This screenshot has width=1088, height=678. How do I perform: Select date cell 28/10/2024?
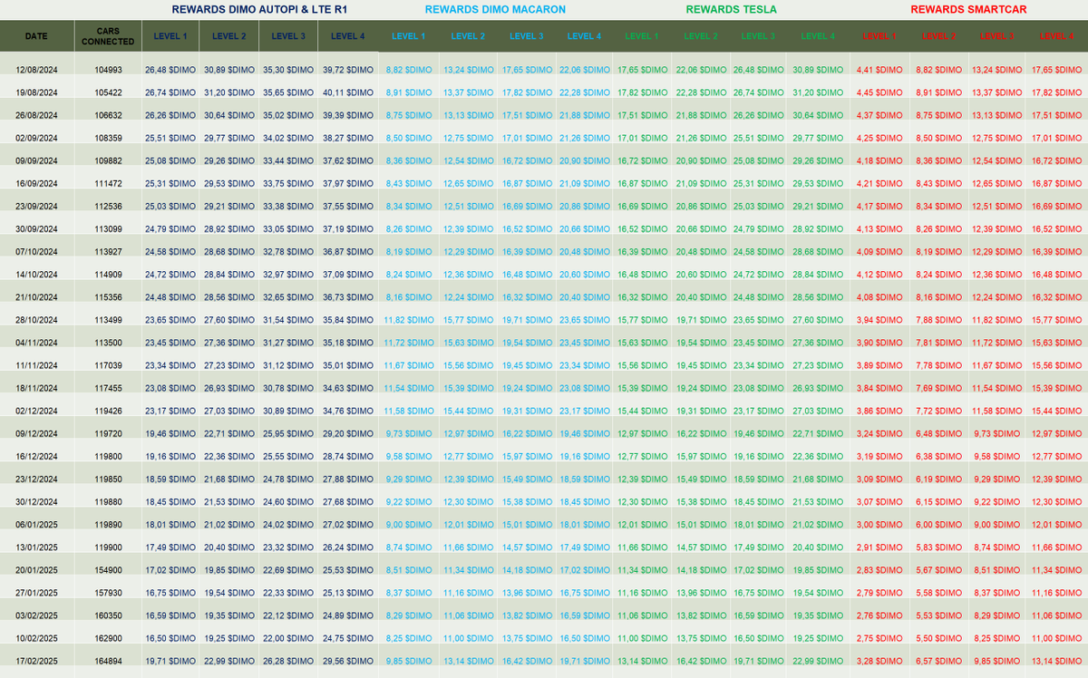click(x=36, y=320)
